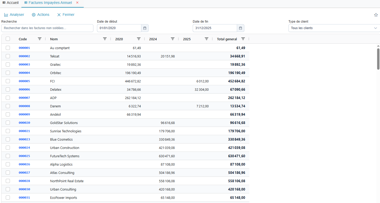Screen dimensions: 380x203
Task: Click the filter icon in Nom column
Action: tap(105, 39)
